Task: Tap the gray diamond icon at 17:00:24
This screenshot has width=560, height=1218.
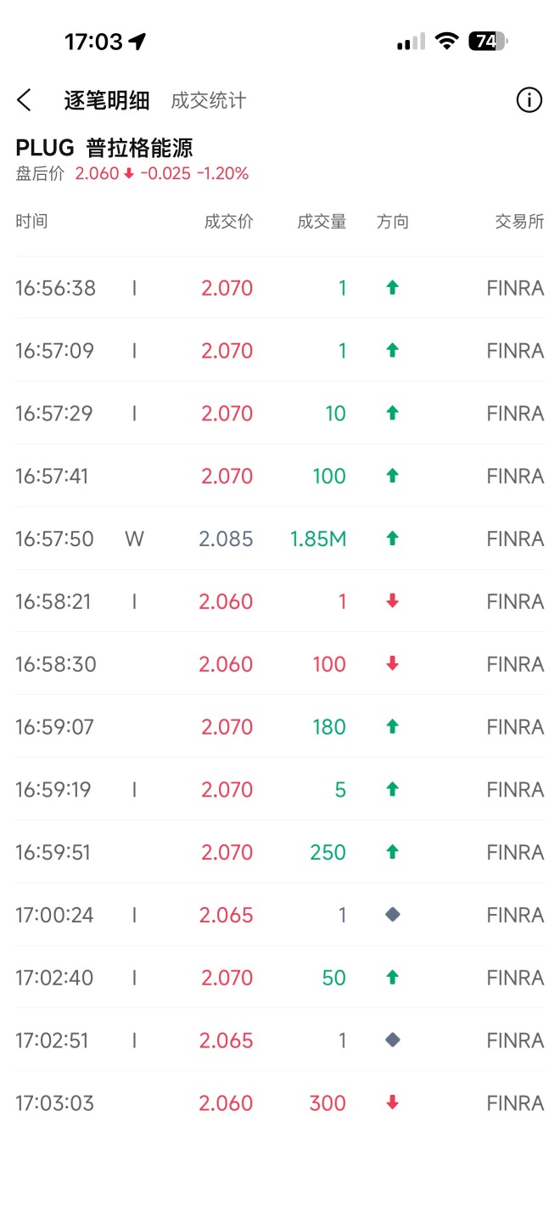Action: coord(392,915)
